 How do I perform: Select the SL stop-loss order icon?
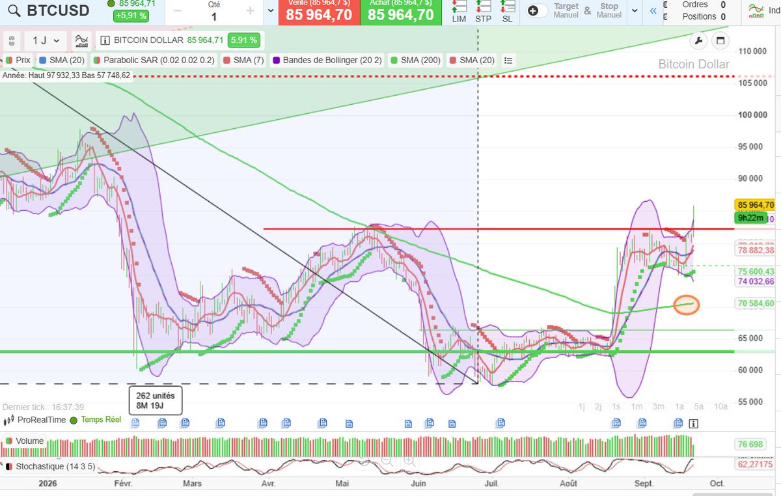pyautogui.click(x=507, y=12)
